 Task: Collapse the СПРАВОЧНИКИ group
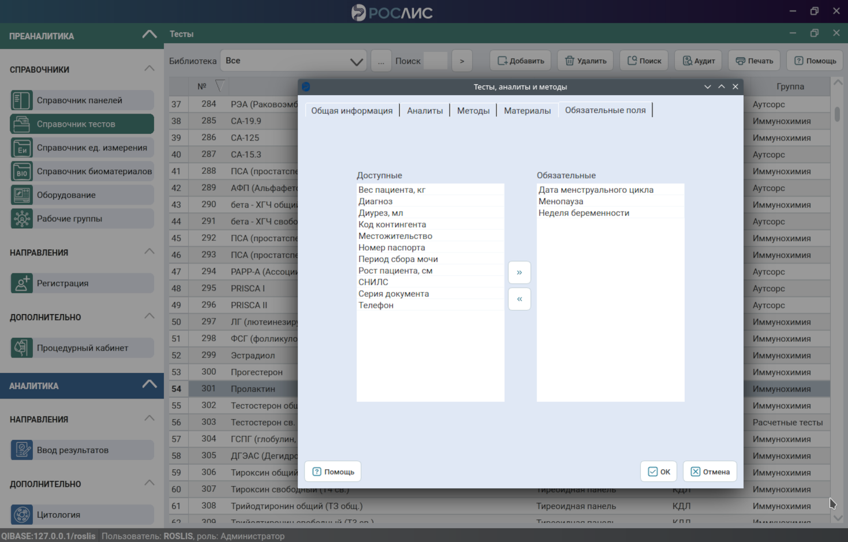tap(149, 69)
